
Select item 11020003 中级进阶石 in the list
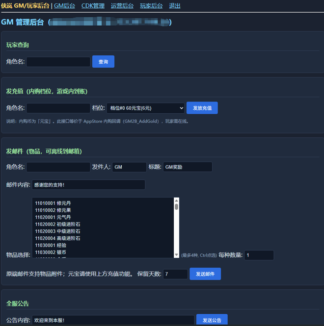103,231
